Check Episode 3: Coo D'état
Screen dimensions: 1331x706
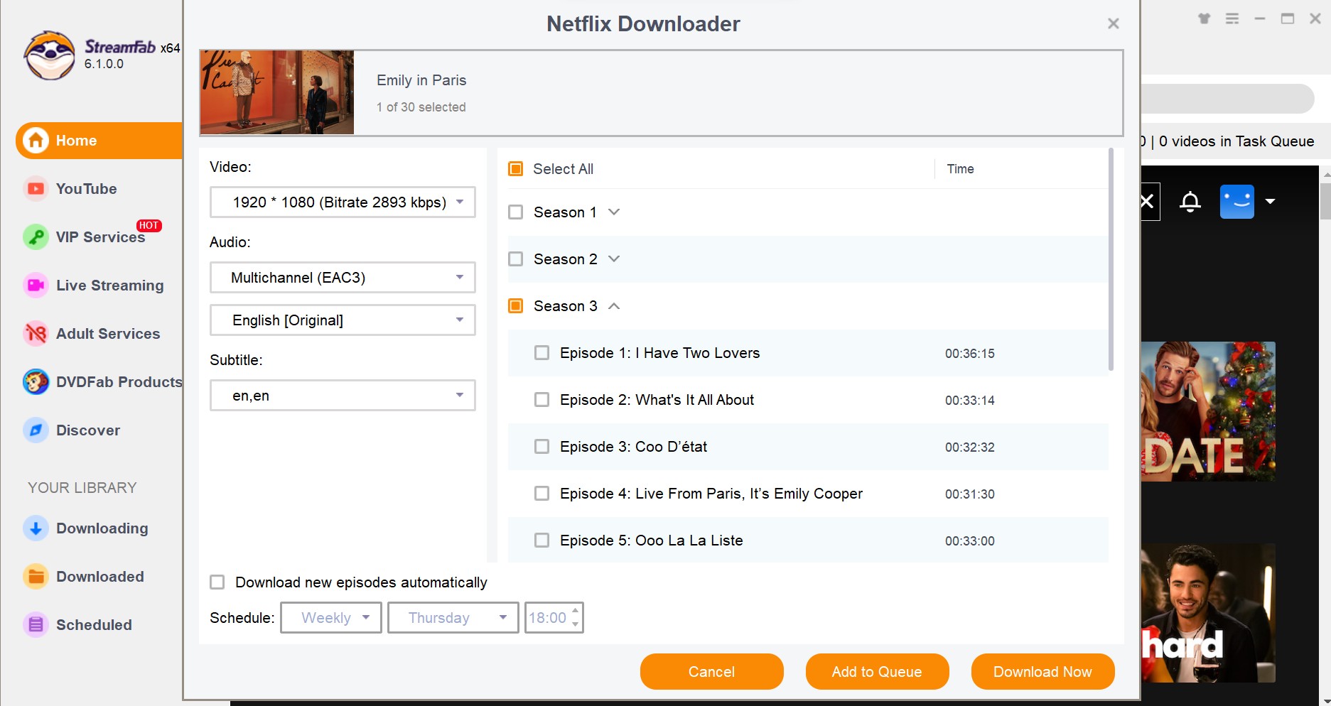coord(542,447)
